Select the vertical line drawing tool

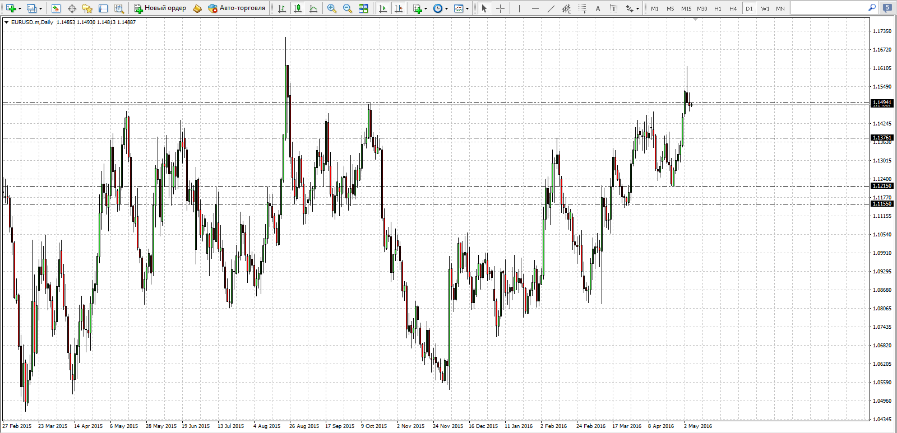519,8
